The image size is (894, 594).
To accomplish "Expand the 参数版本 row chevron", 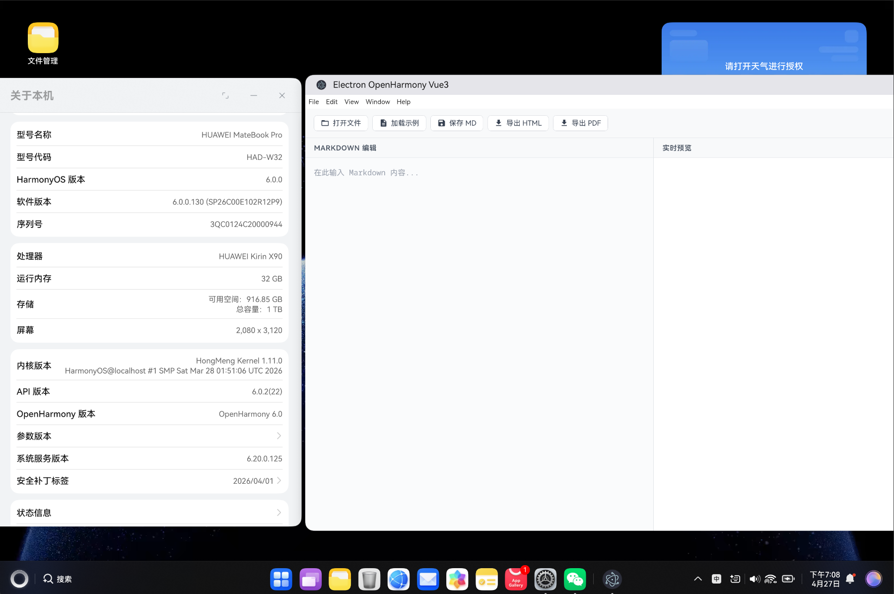I will [279, 436].
